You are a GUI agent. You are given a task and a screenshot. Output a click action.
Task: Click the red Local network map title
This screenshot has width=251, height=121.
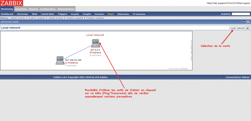(x=95, y=35)
